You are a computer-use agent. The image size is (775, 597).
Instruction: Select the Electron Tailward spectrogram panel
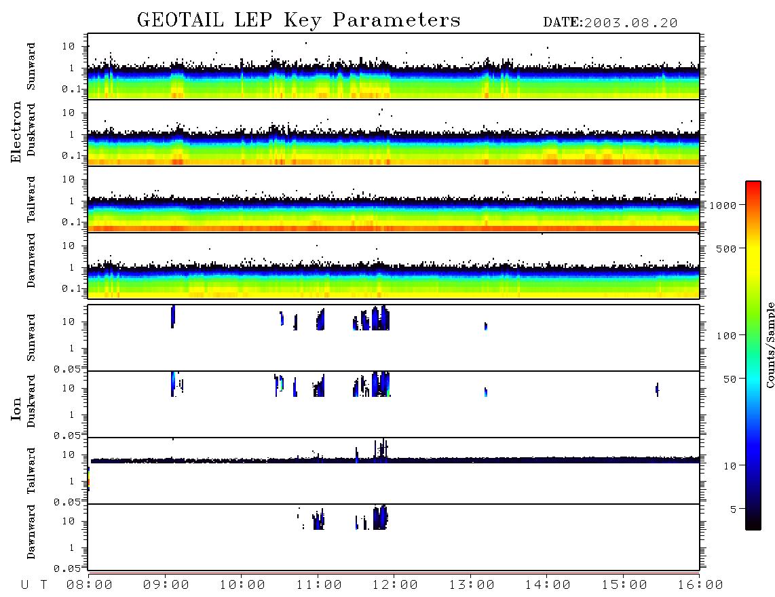[394, 199]
